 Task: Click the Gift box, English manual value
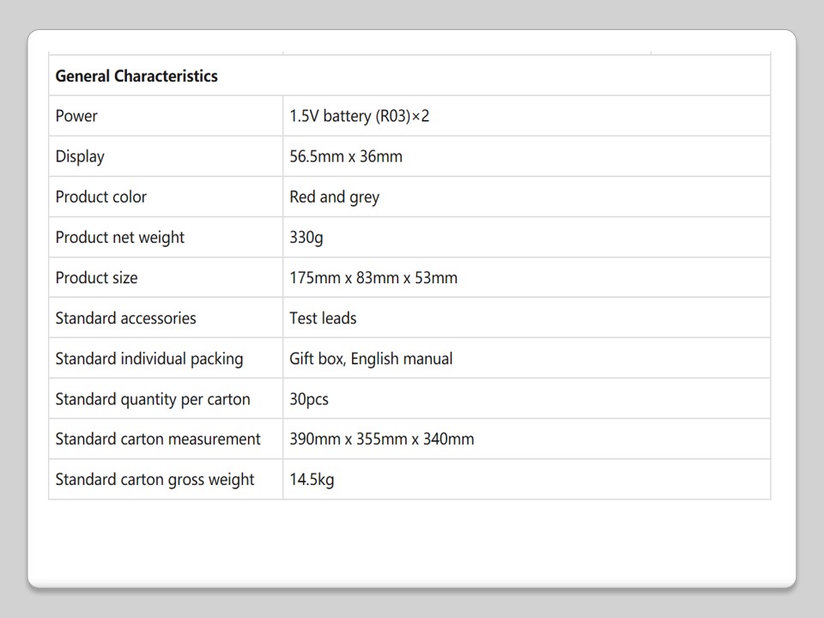coord(371,358)
